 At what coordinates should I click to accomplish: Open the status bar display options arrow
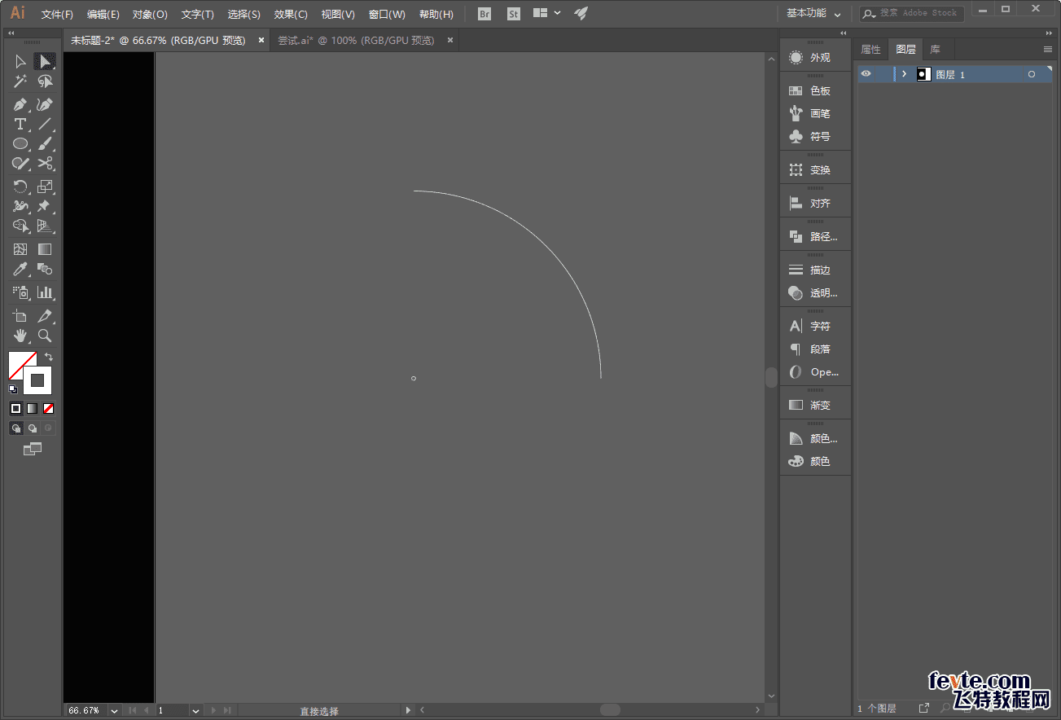[x=408, y=710]
